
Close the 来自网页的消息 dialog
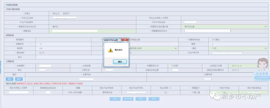pos(125,40)
